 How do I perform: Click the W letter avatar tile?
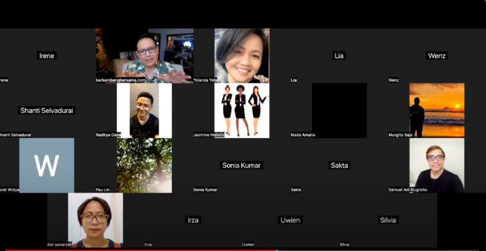click(x=46, y=165)
